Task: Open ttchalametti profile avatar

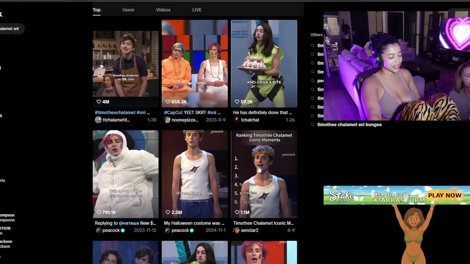Action: (98, 120)
